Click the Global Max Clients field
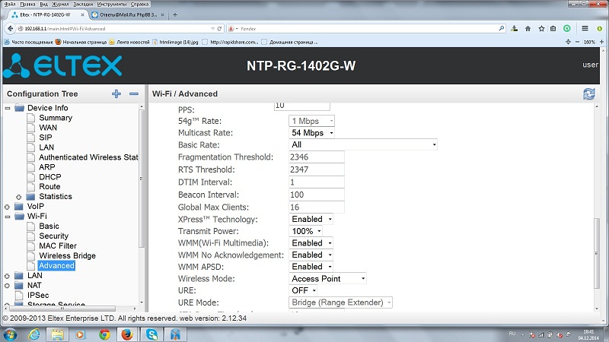609x342 pixels. [317, 207]
